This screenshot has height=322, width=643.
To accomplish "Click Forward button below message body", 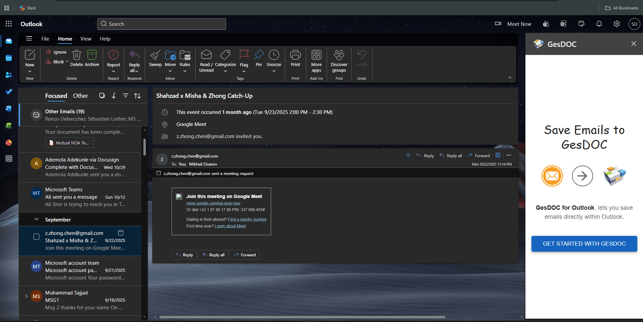I will coord(245,255).
